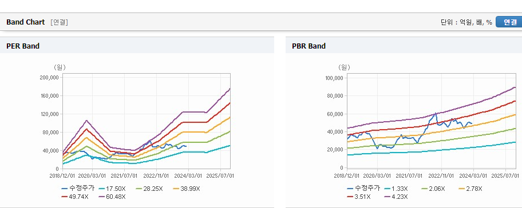
Task: Click the 120,000 y-axis label in PER chart
Action: tap(49, 114)
